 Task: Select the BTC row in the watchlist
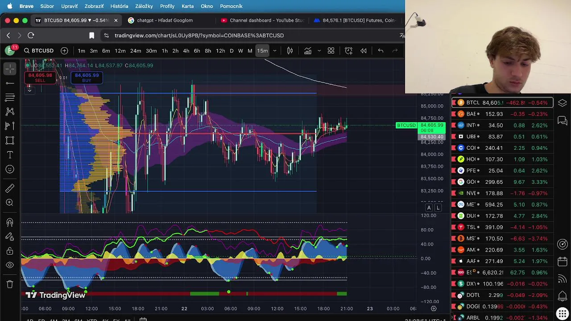[503, 103]
